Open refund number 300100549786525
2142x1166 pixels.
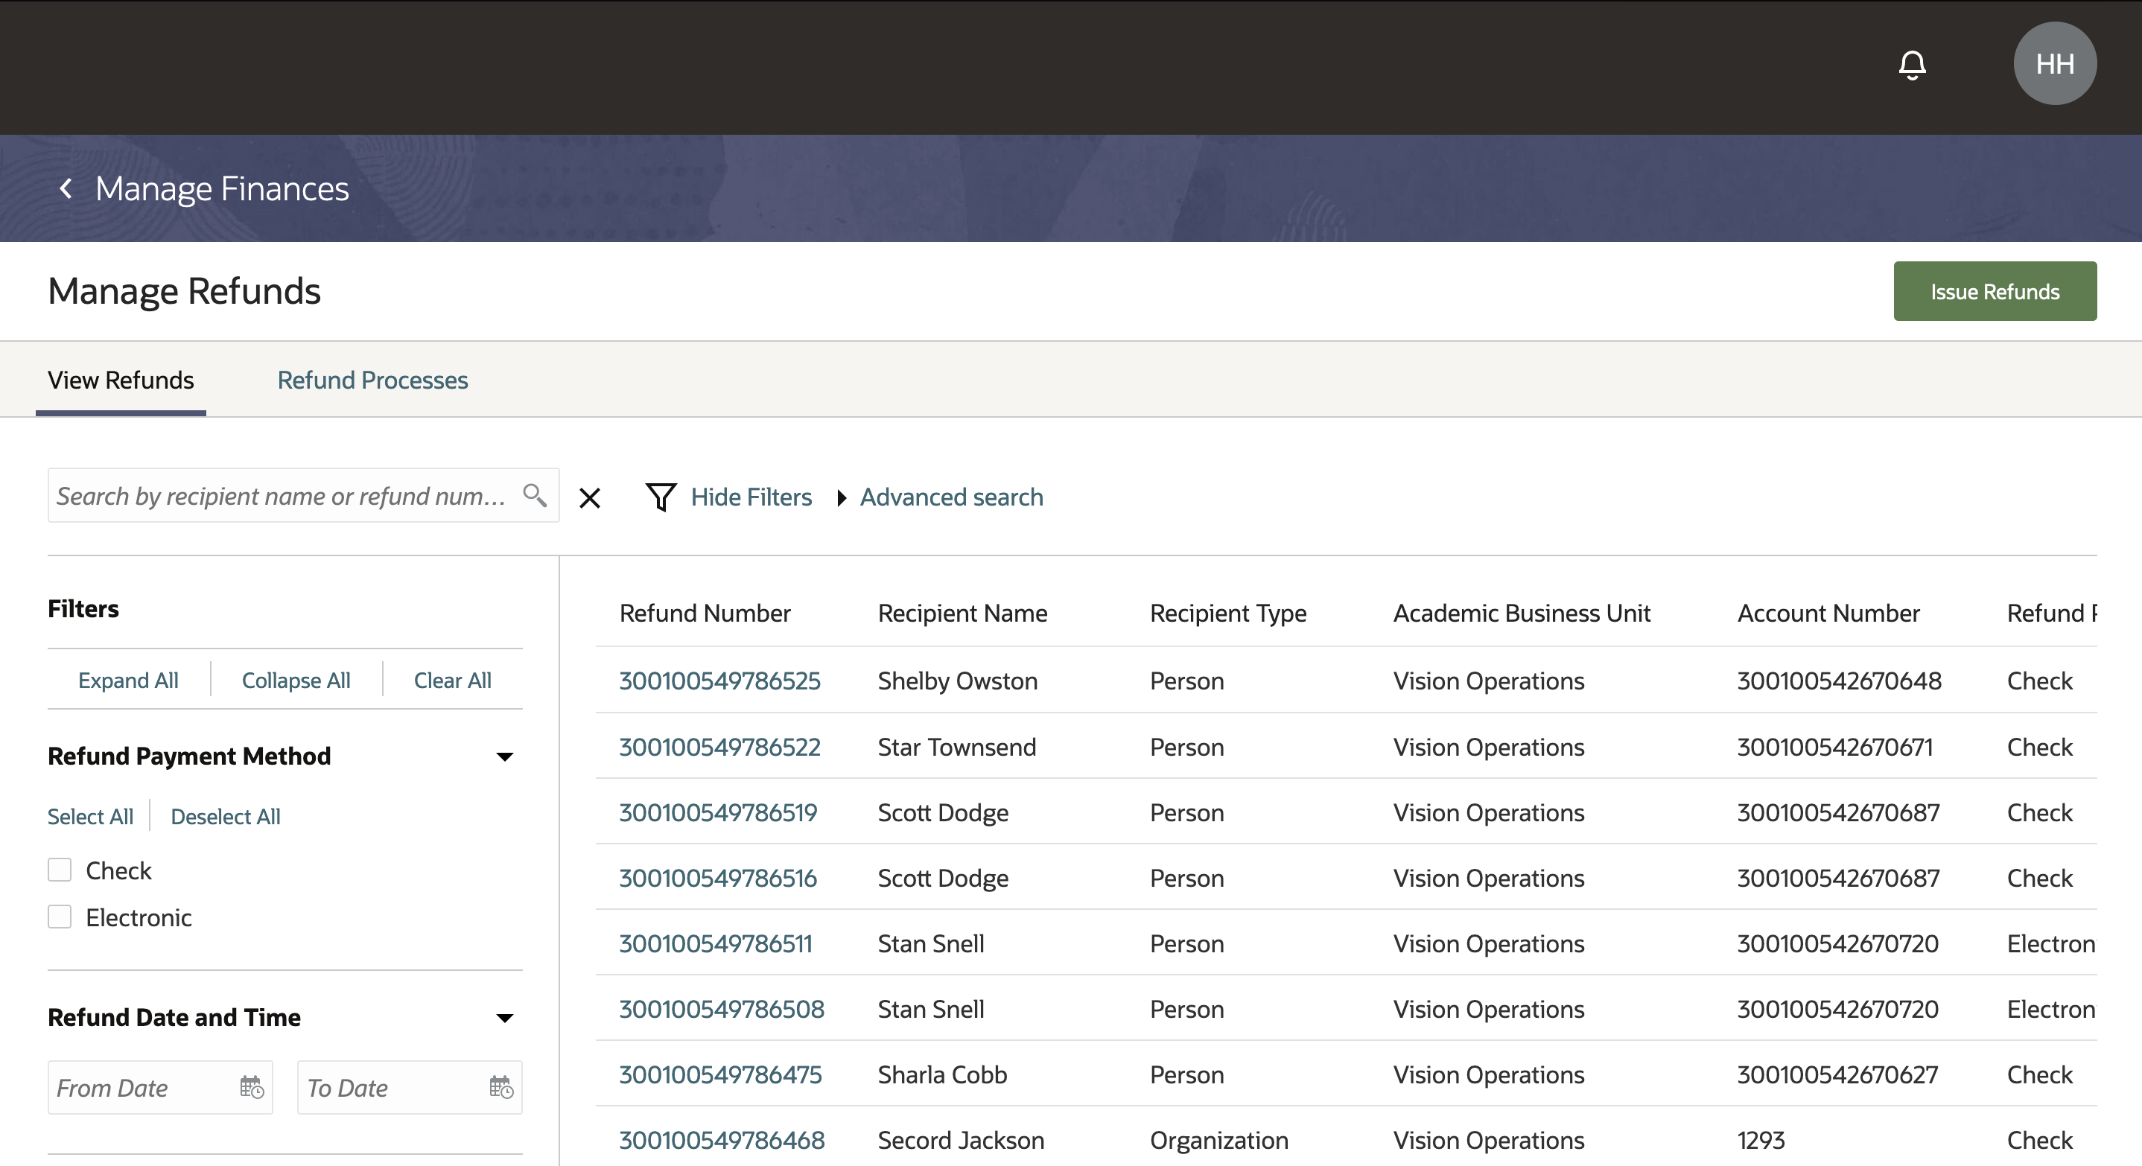tap(719, 681)
